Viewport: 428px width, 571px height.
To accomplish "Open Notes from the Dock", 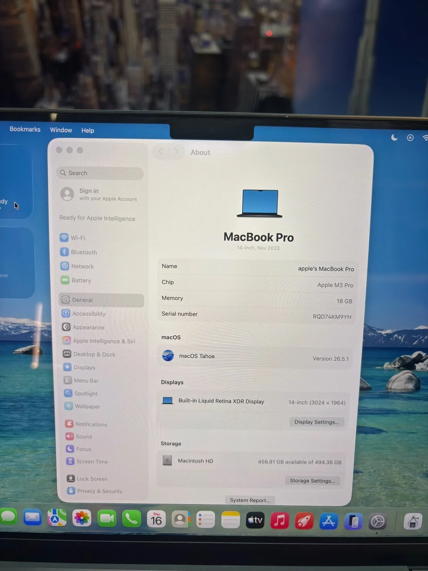I will pos(230,520).
